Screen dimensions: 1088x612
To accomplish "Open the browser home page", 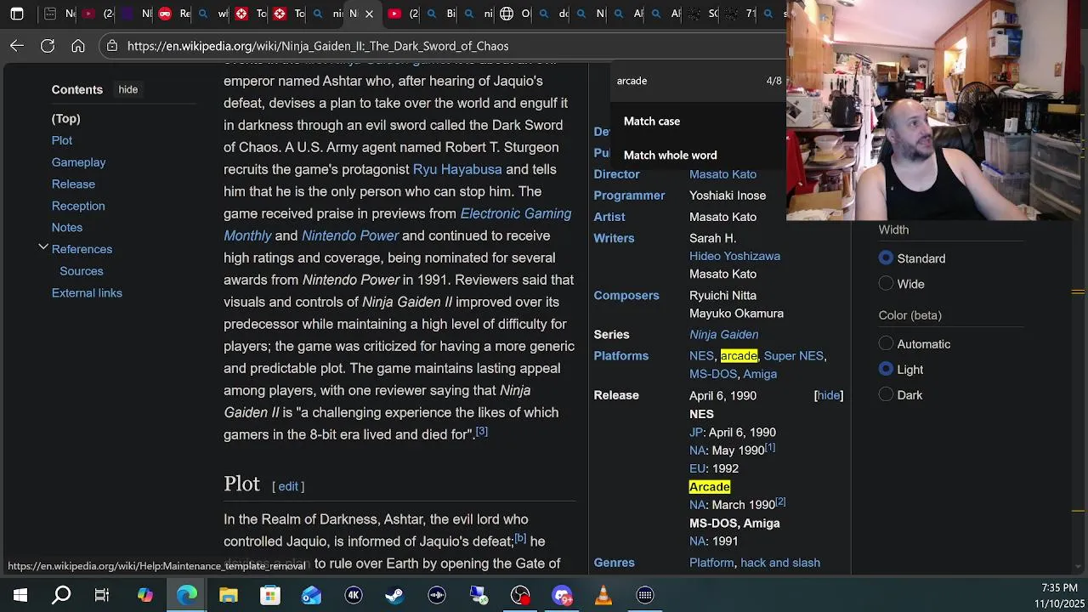I will (x=78, y=46).
